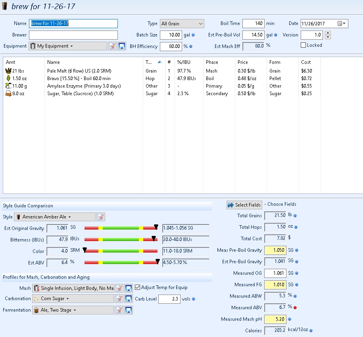Click the sugar sack icon on the Sugar row
363x337 pixels.
[8, 94]
